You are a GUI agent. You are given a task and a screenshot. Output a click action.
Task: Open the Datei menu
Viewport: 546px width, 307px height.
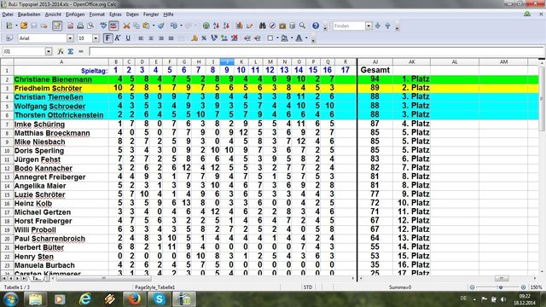8,14
